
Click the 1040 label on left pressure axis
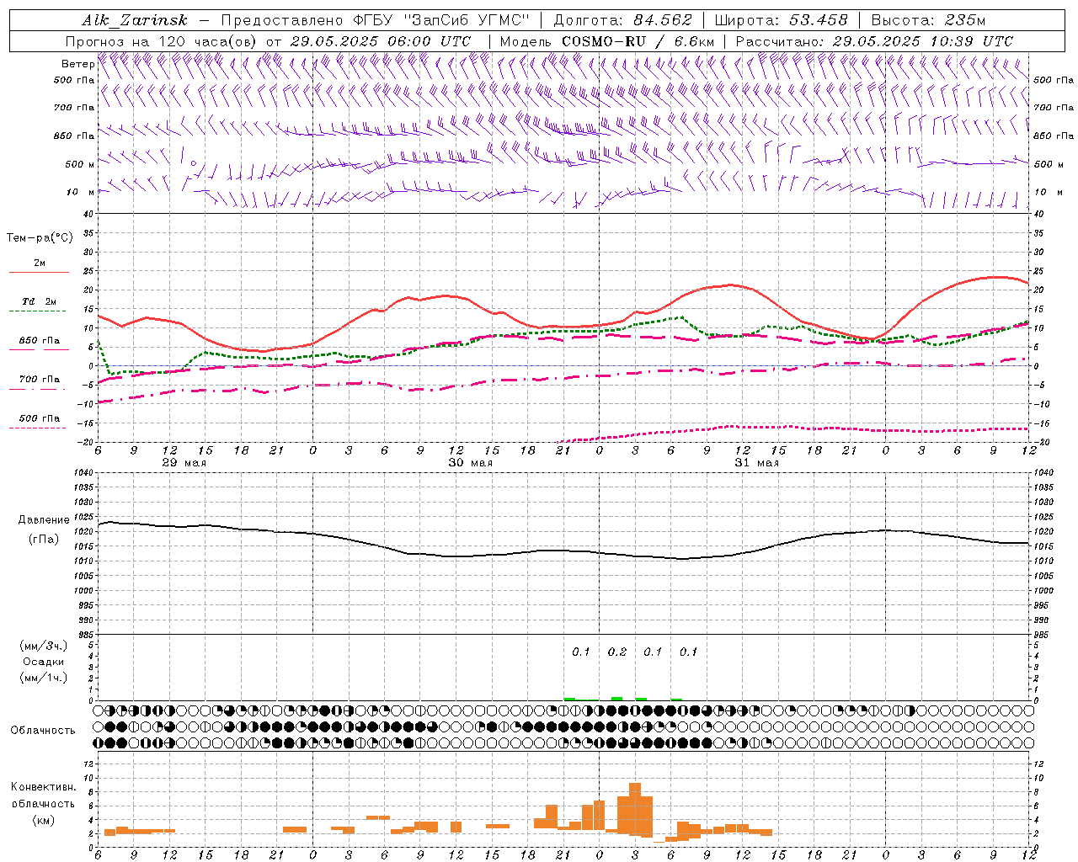pos(82,473)
